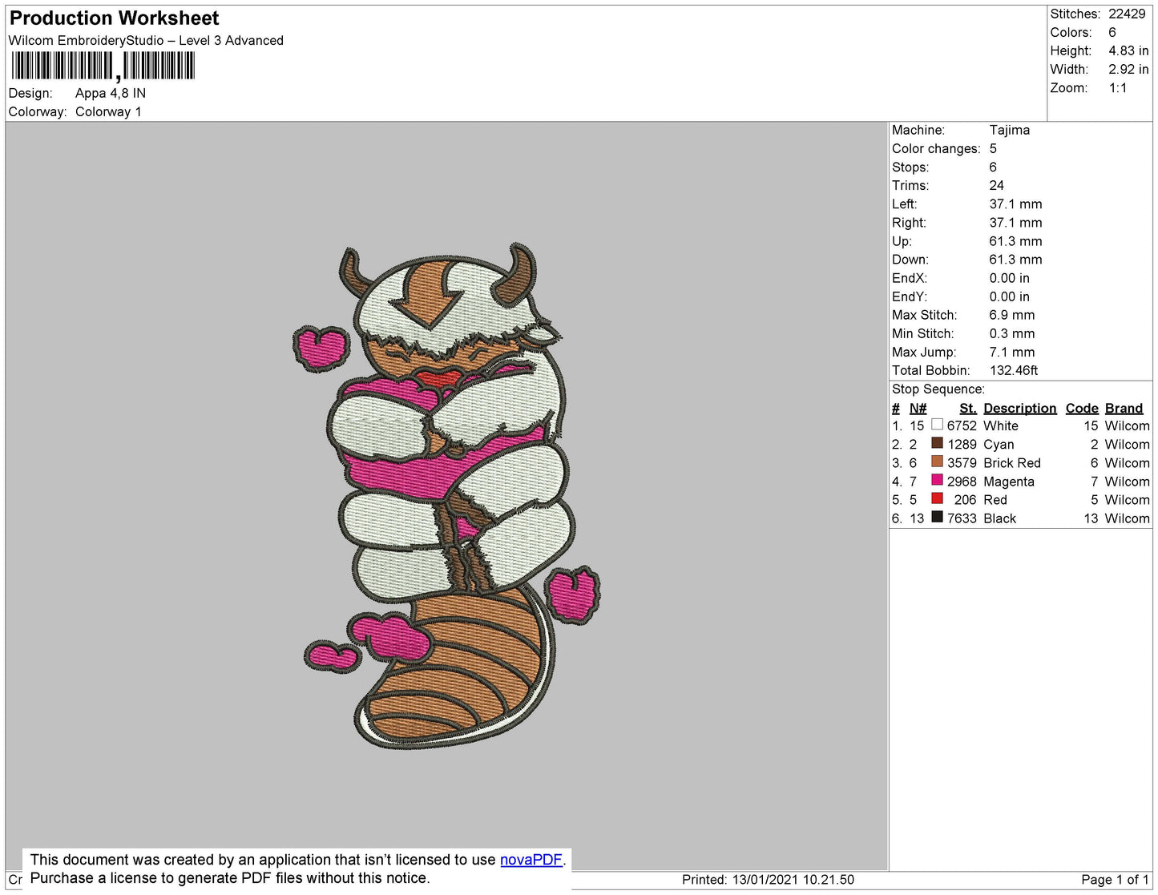Click the Machine value Tajima
The image size is (1158, 895).
(x=1010, y=130)
